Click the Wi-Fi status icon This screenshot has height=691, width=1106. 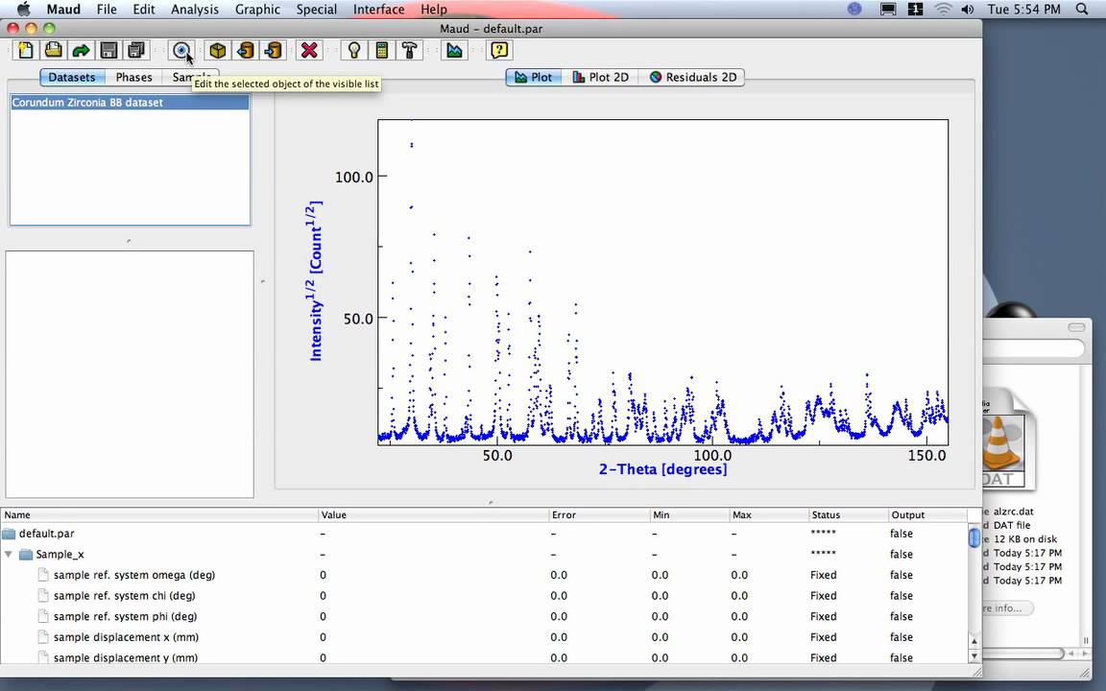(x=943, y=10)
